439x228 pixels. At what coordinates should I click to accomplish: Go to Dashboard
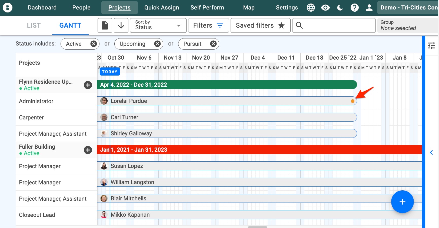click(x=42, y=8)
